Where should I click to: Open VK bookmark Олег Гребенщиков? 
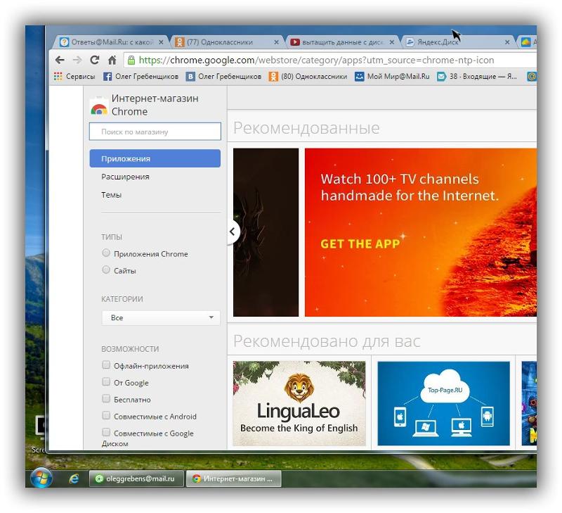224,77
